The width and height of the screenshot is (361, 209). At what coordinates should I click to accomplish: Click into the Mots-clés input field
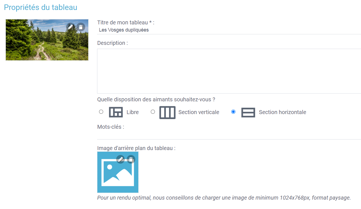[229, 135]
